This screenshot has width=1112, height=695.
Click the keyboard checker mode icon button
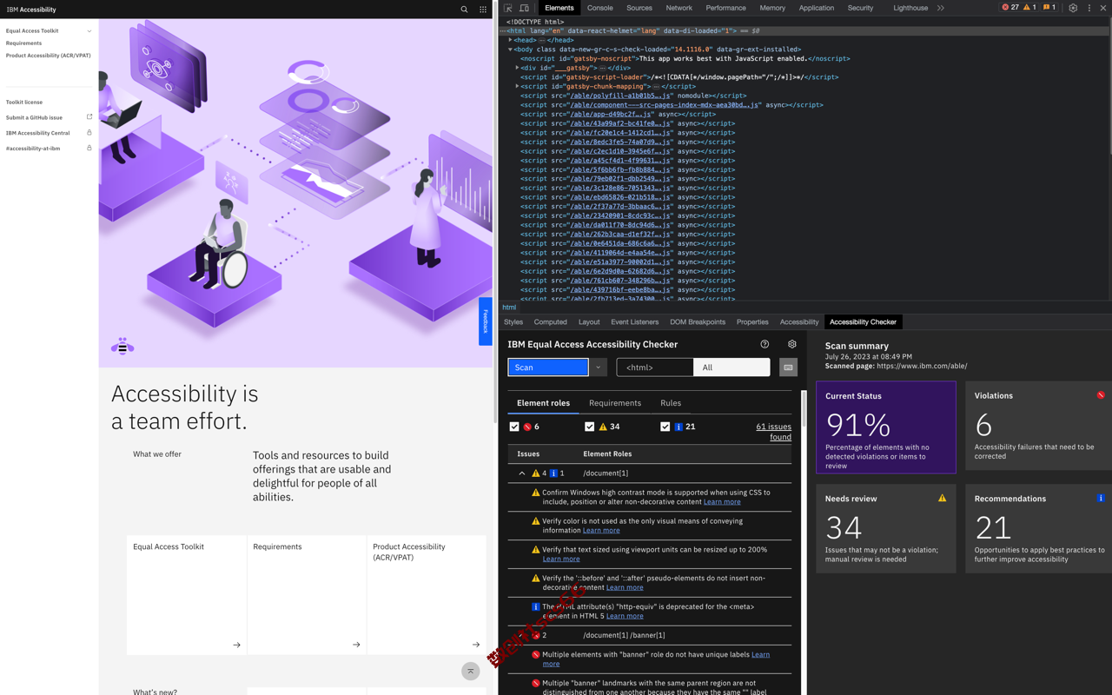point(788,367)
